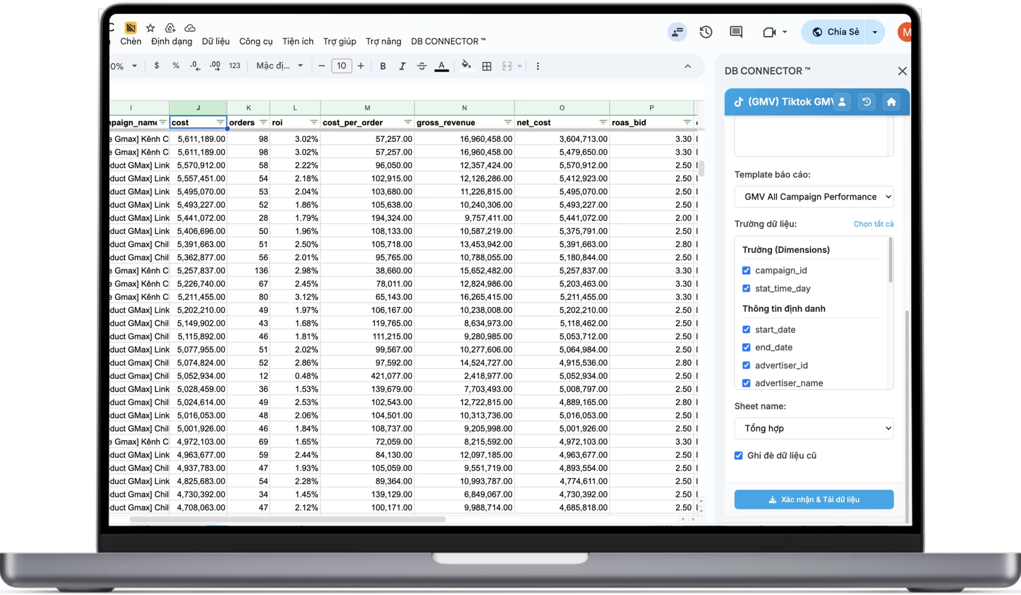Toggle Ghi đè dữ liệu cũ checkbox

point(738,456)
